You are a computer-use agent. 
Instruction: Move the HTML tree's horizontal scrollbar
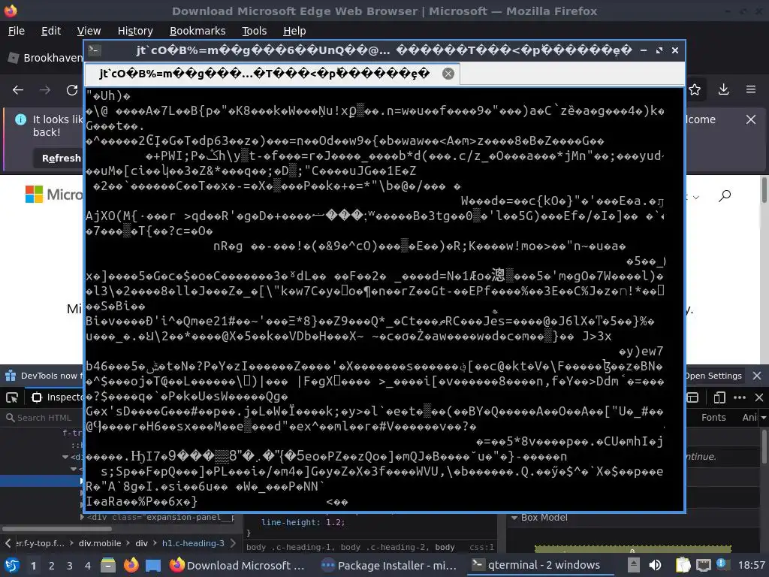click(x=57, y=529)
